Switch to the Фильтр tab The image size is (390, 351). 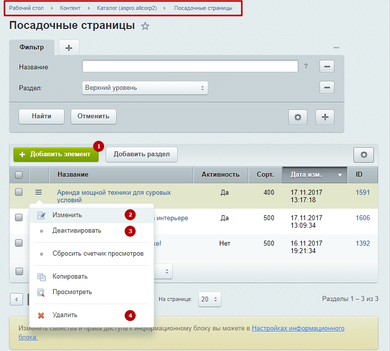coord(32,47)
